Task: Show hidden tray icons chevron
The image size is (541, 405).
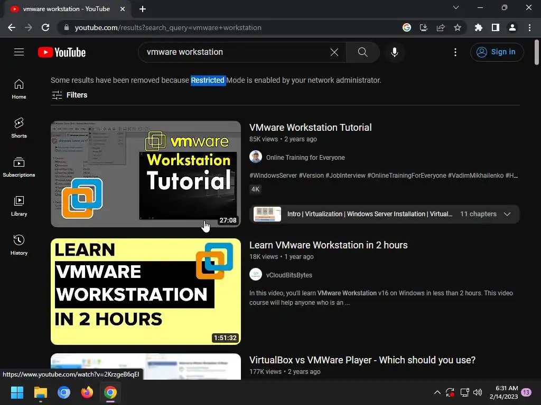Action: tap(437, 392)
